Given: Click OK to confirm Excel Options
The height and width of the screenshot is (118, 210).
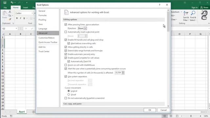Looking at the screenshot, I should 150,110.
